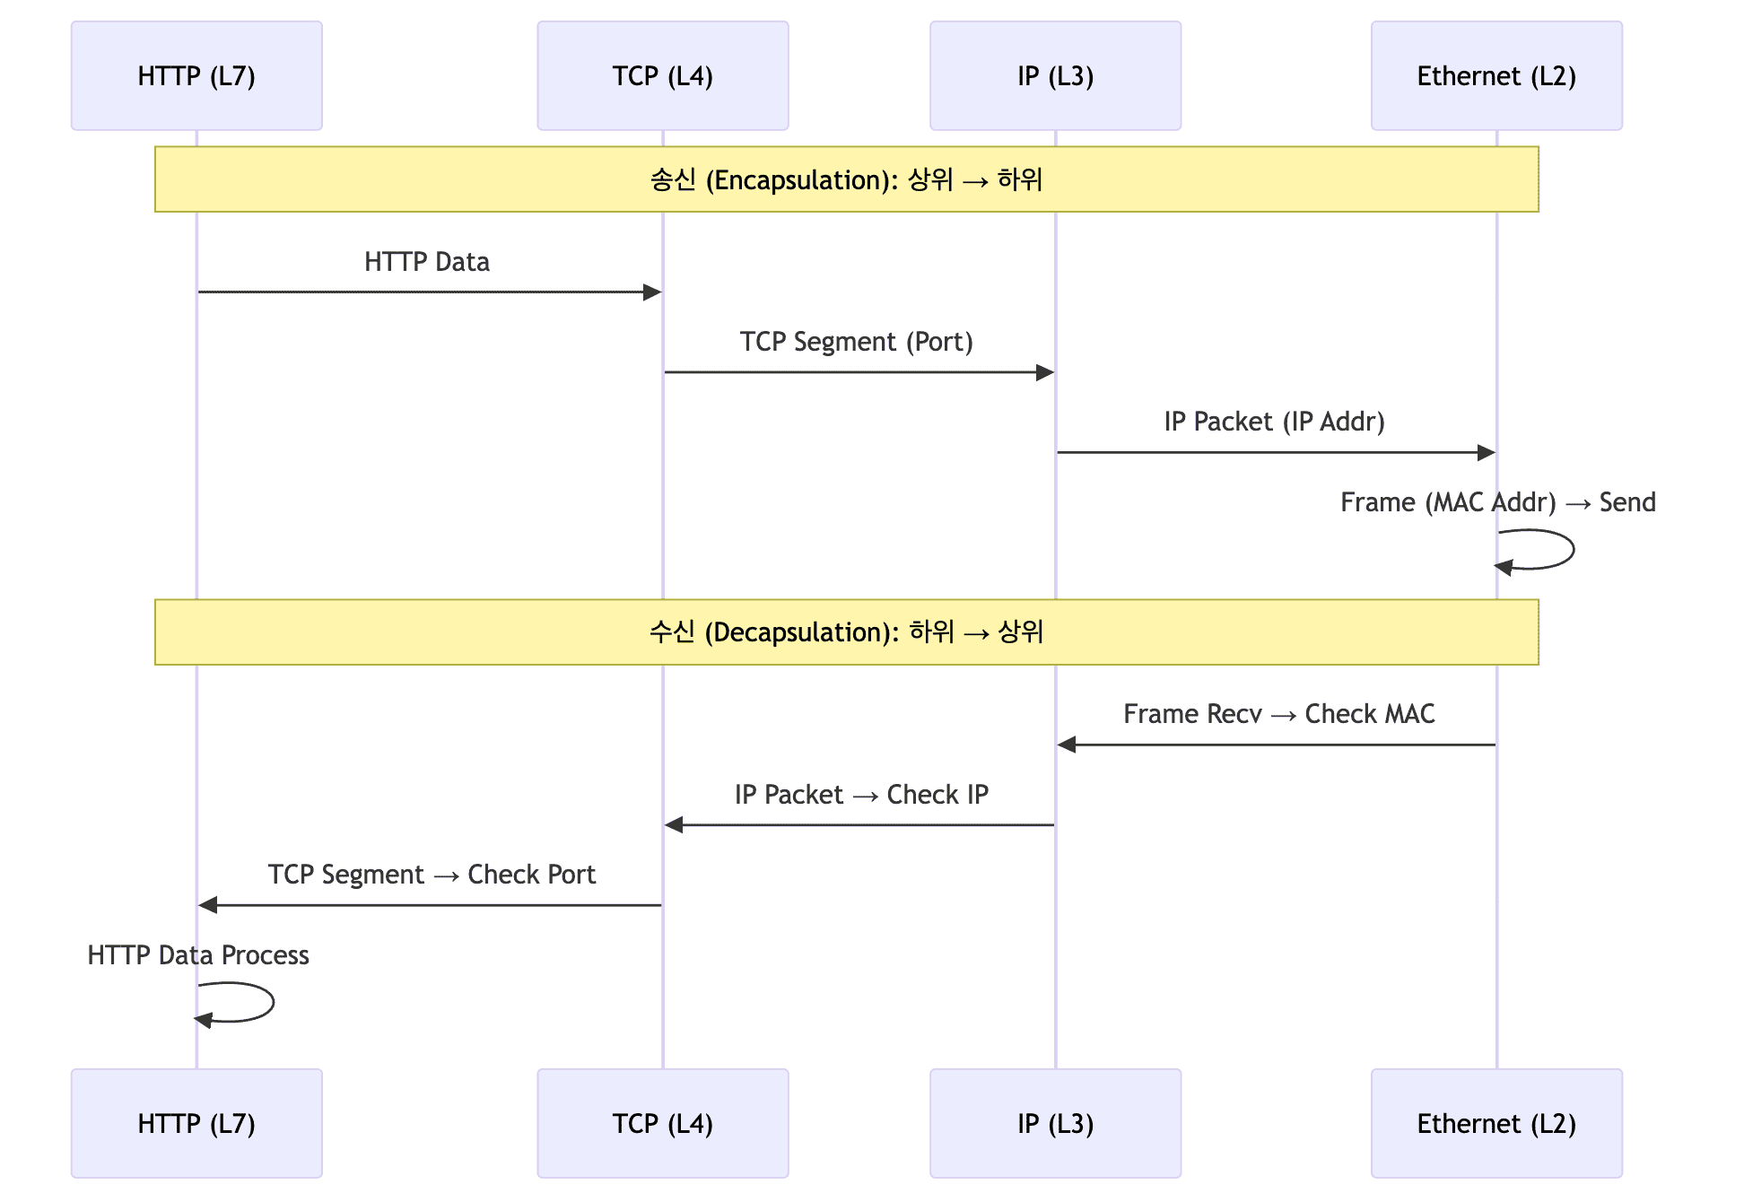Click the "HTTP Data" message label
Screen dimensions: 1744x1202
pos(427,262)
